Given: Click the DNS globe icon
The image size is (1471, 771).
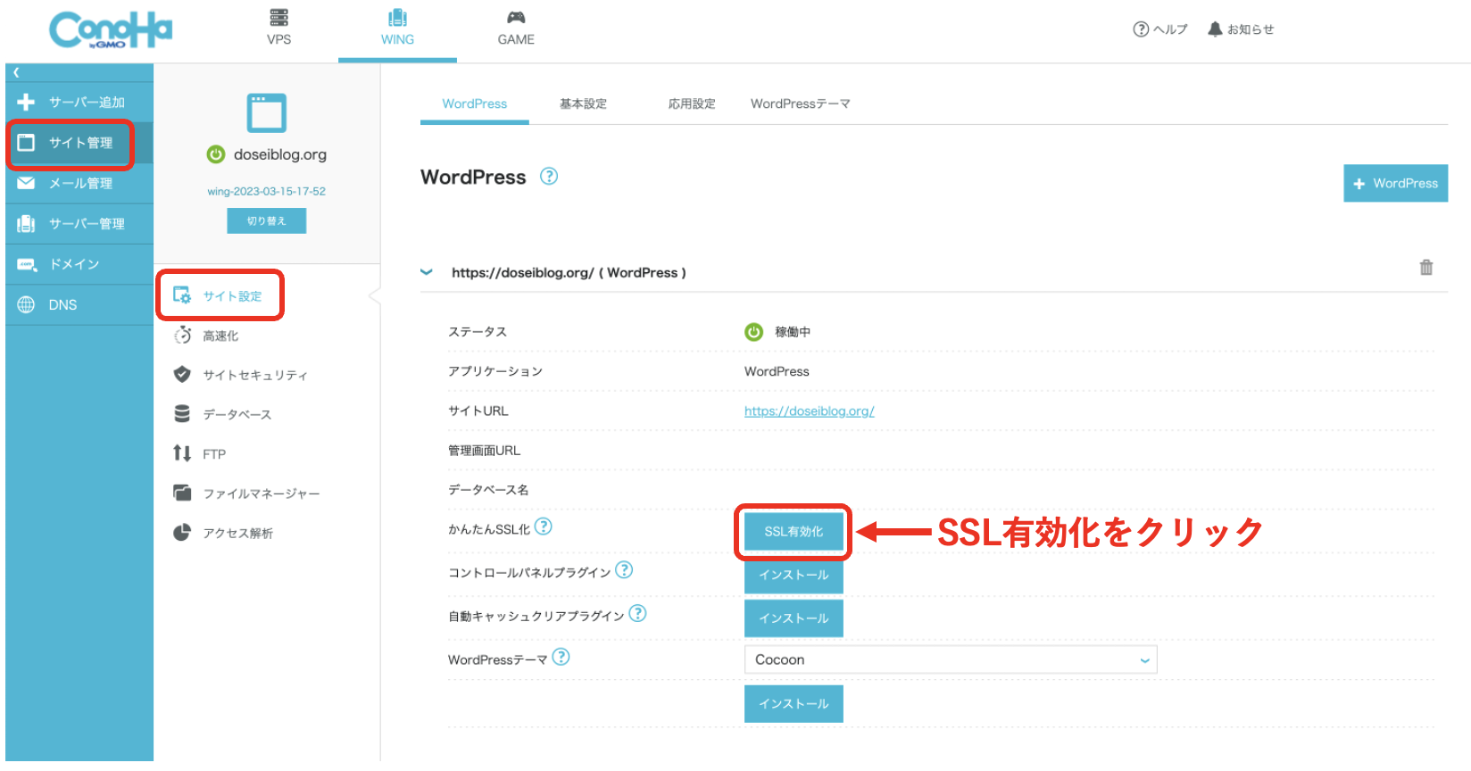Looking at the screenshot, I should 26,304.
